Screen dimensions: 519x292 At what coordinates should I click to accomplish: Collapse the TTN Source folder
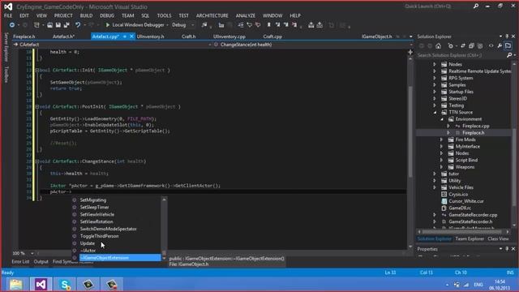[x=435, y=113]
